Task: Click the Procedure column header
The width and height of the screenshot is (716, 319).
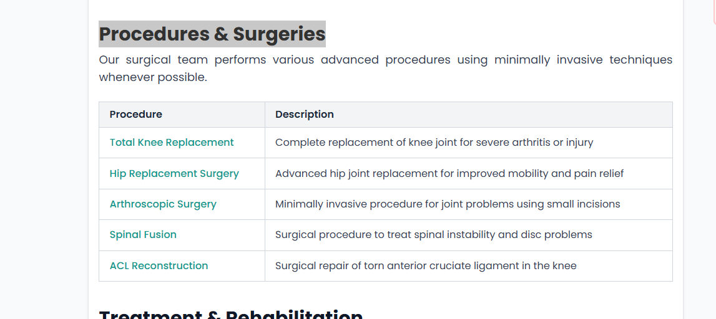Action: pos(136,115)
